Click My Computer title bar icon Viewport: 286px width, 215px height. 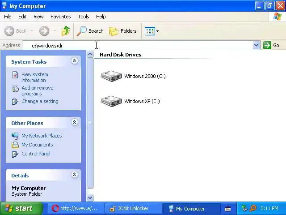click(x=4, y=5)
